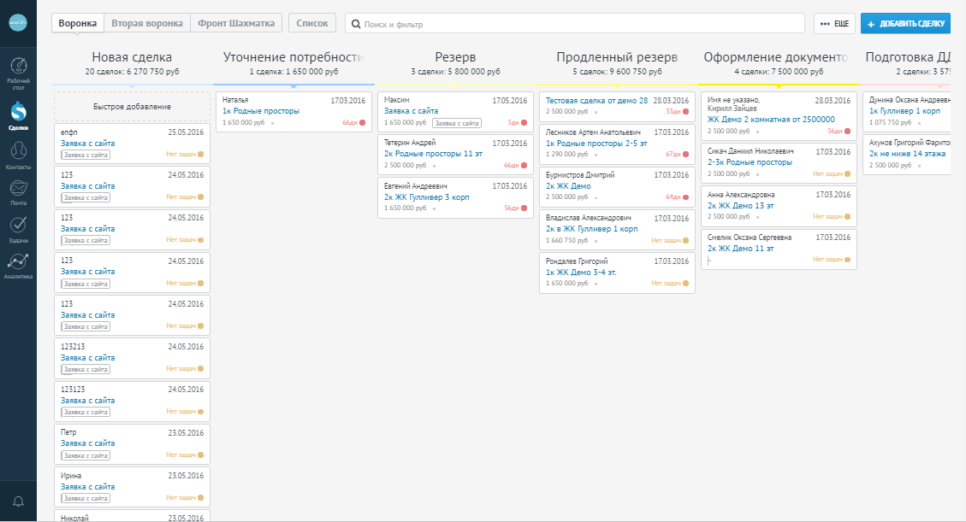Open deal 2к ЖК Демо 11 эт

coord(740,249)
